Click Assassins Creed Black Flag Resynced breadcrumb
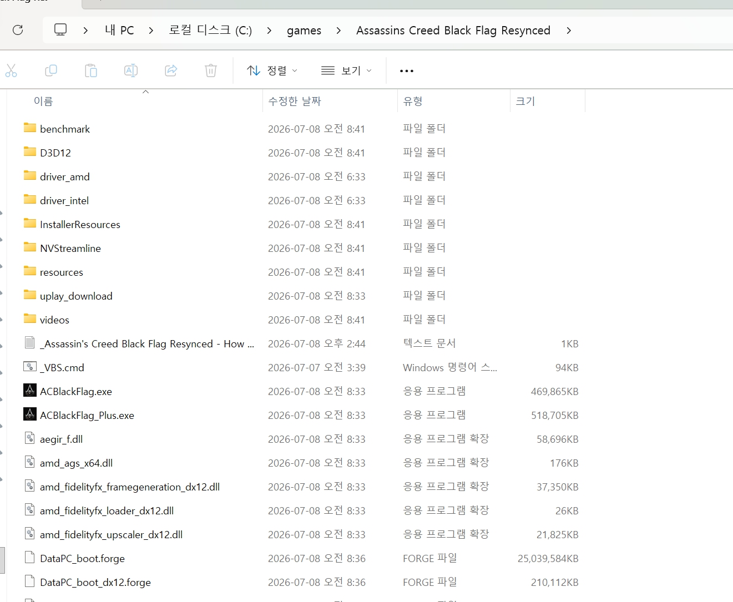This screenshot has width=733, height=602. [x=453, y=31]
